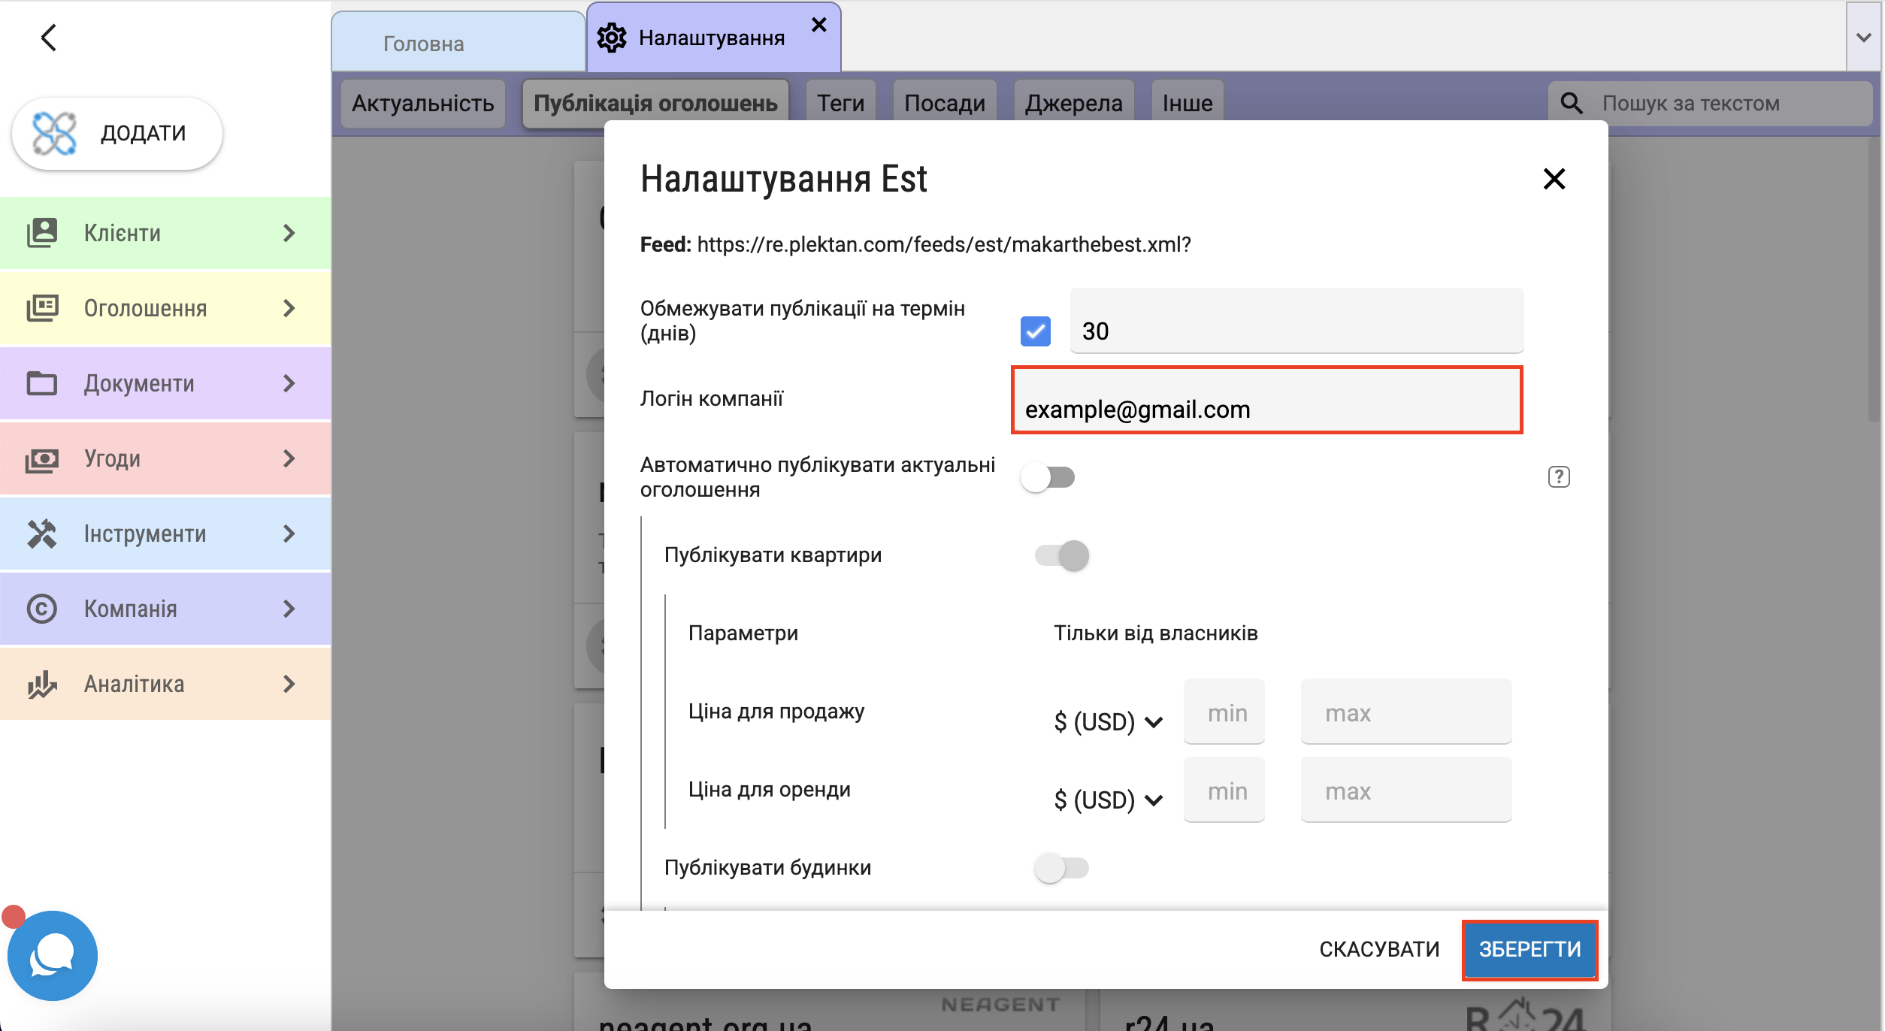
Task: Click the Логін компанії input field
Action: click(1267, 401)
